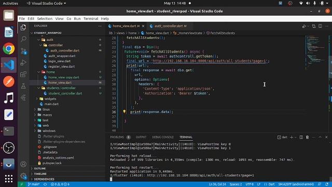Open pubspec.lock in explorer
This screenshot has height=187, width=332.
tap(52, 163)
